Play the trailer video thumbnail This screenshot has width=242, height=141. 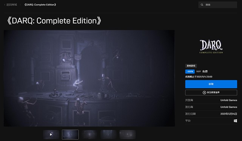[51, 135]
